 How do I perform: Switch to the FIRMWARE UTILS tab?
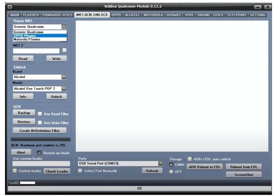57,15
